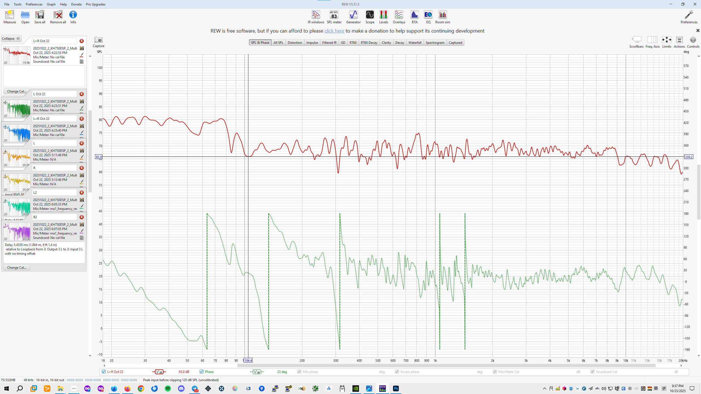Follow the click here donation link
Screen dimensions: 701x394
point(334,31)
